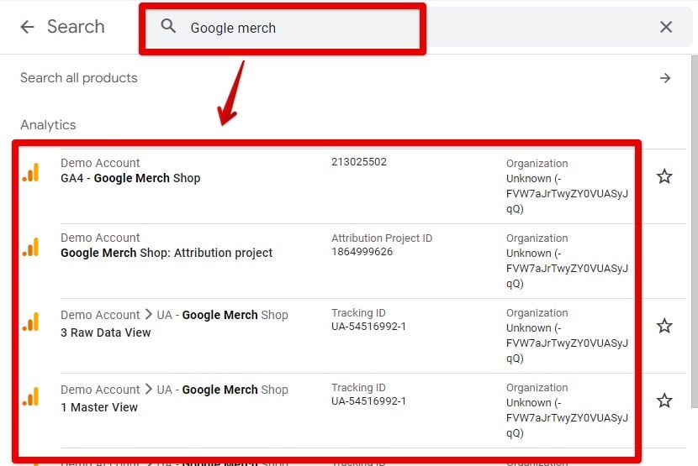Open the 'Search all products' row
Image resolution: width=698 pixels, height=466 pixels.
[x=346, y=78]
